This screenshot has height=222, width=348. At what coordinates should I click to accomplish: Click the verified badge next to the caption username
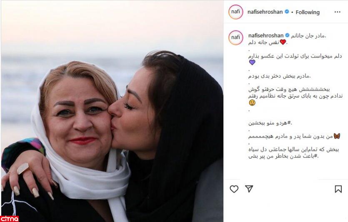(287, 35)
